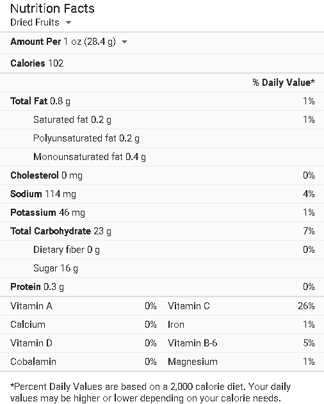The width and height of the screenshot is (324, 404).
Task: Click the Vitamin C 26% value
Action: (306, 306)
